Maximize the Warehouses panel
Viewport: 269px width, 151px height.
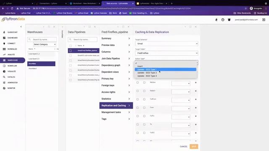click(x=49, y=26)
